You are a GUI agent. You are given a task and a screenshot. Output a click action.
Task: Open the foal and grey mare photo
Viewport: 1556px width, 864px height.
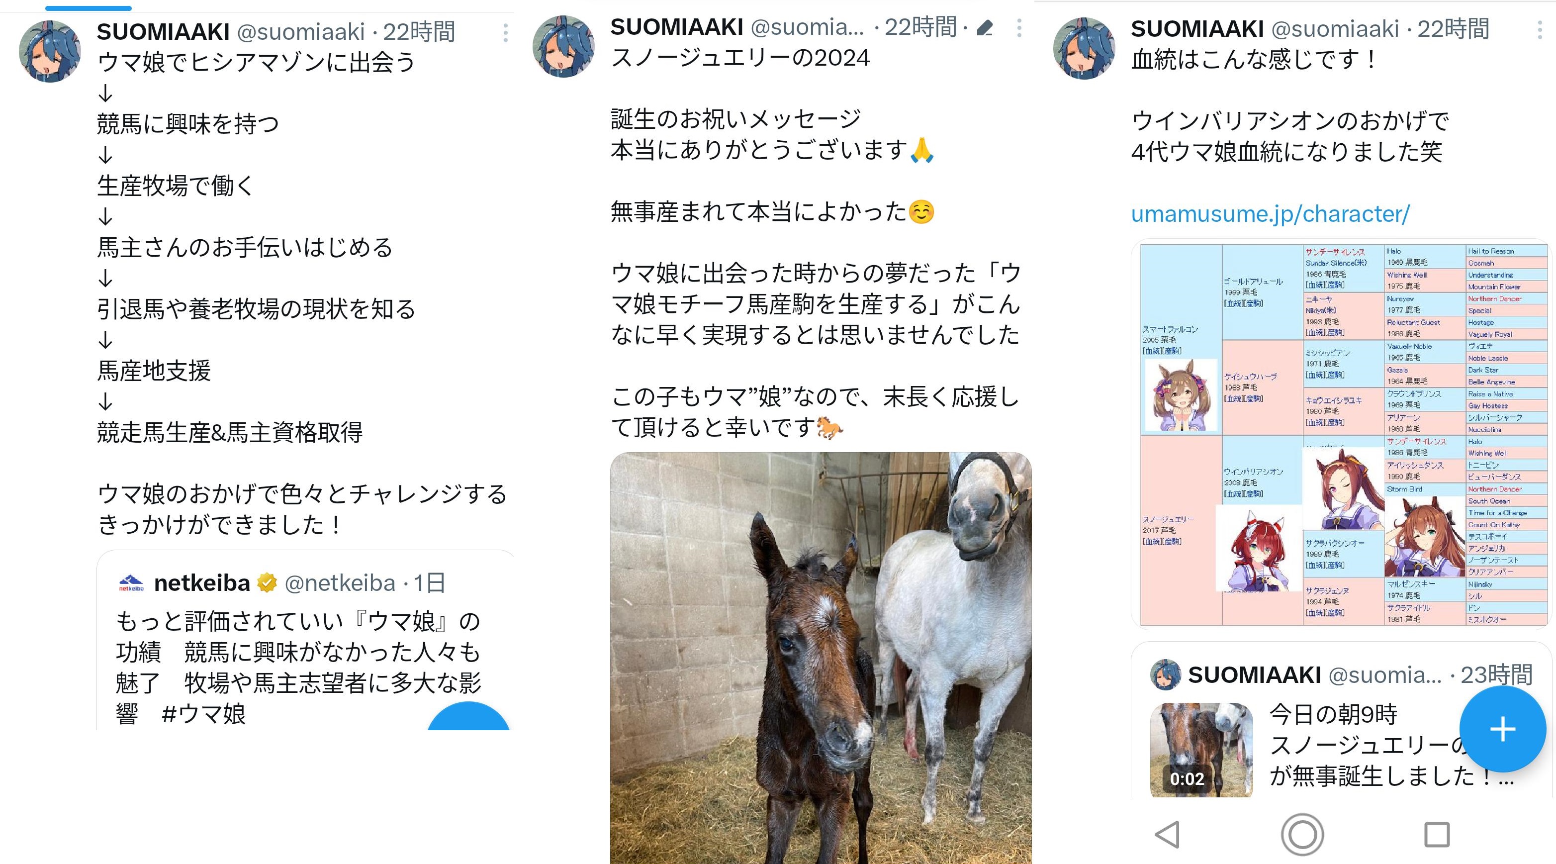821,658
